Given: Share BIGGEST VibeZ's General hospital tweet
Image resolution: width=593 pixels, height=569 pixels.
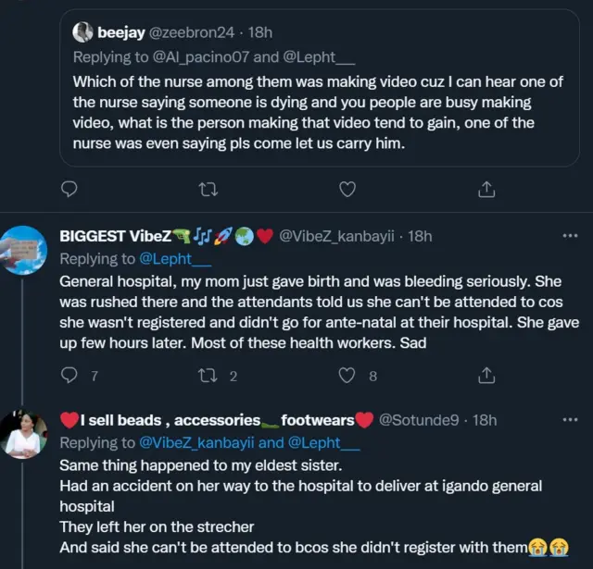Looking at the screenshot, I should click(x=486, y=376).
